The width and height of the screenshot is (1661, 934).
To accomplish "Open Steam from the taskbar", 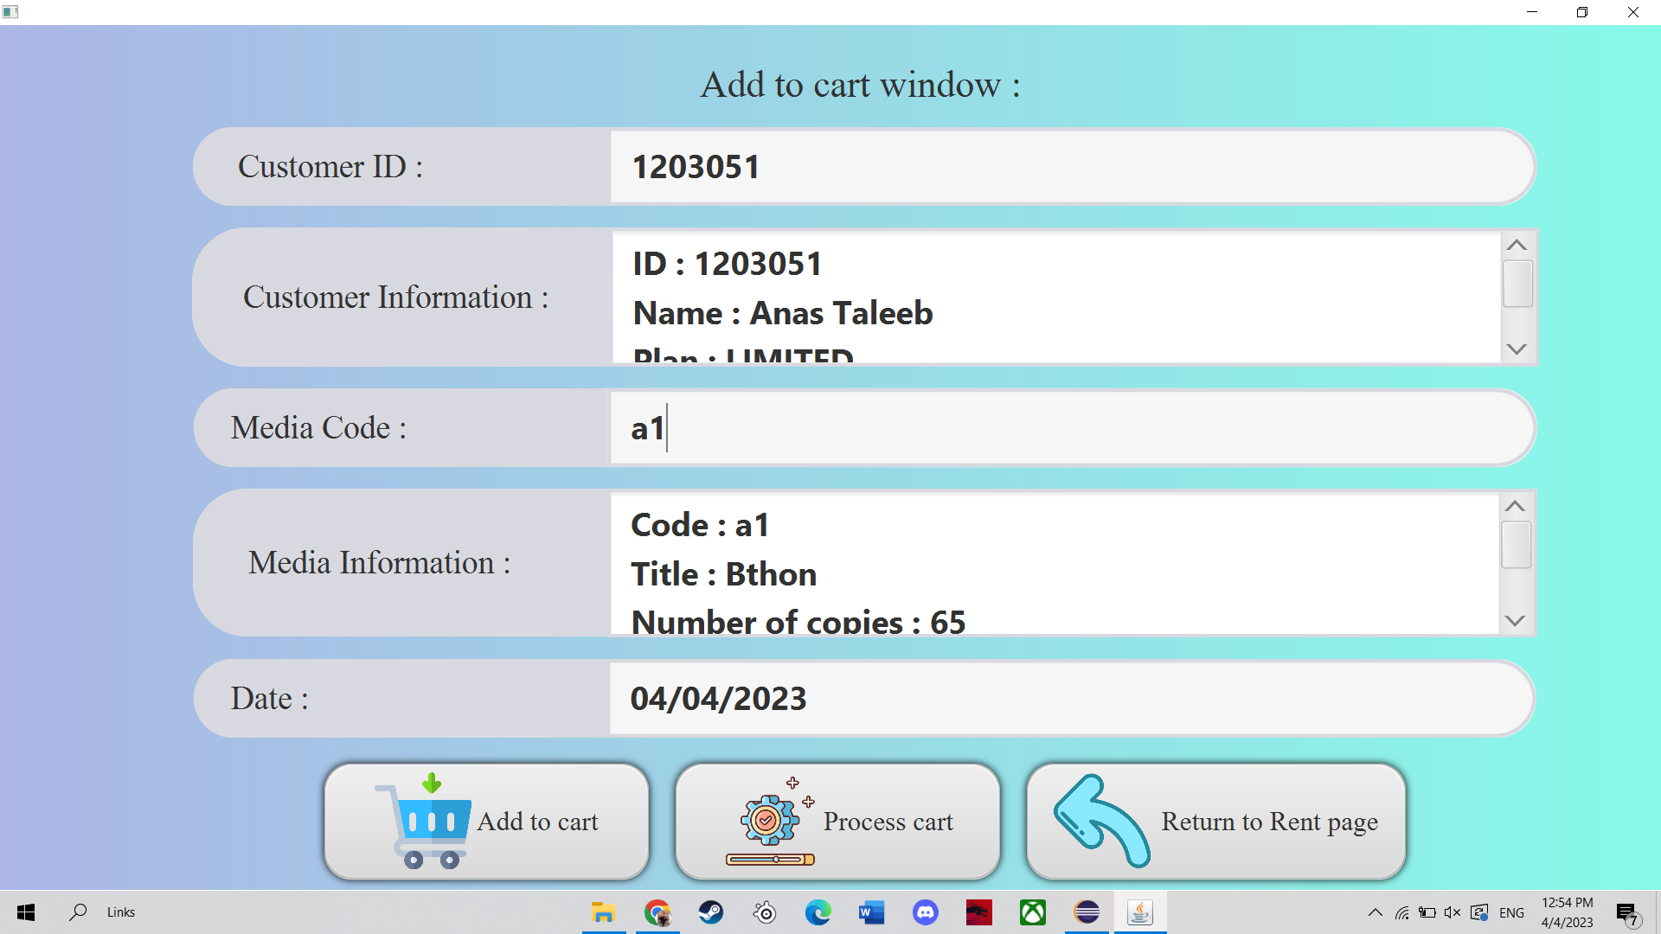I will [711, 912].
